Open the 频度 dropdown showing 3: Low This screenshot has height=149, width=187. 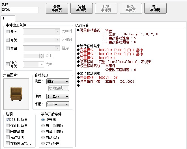pyautogui.click(x=58, y=104)
